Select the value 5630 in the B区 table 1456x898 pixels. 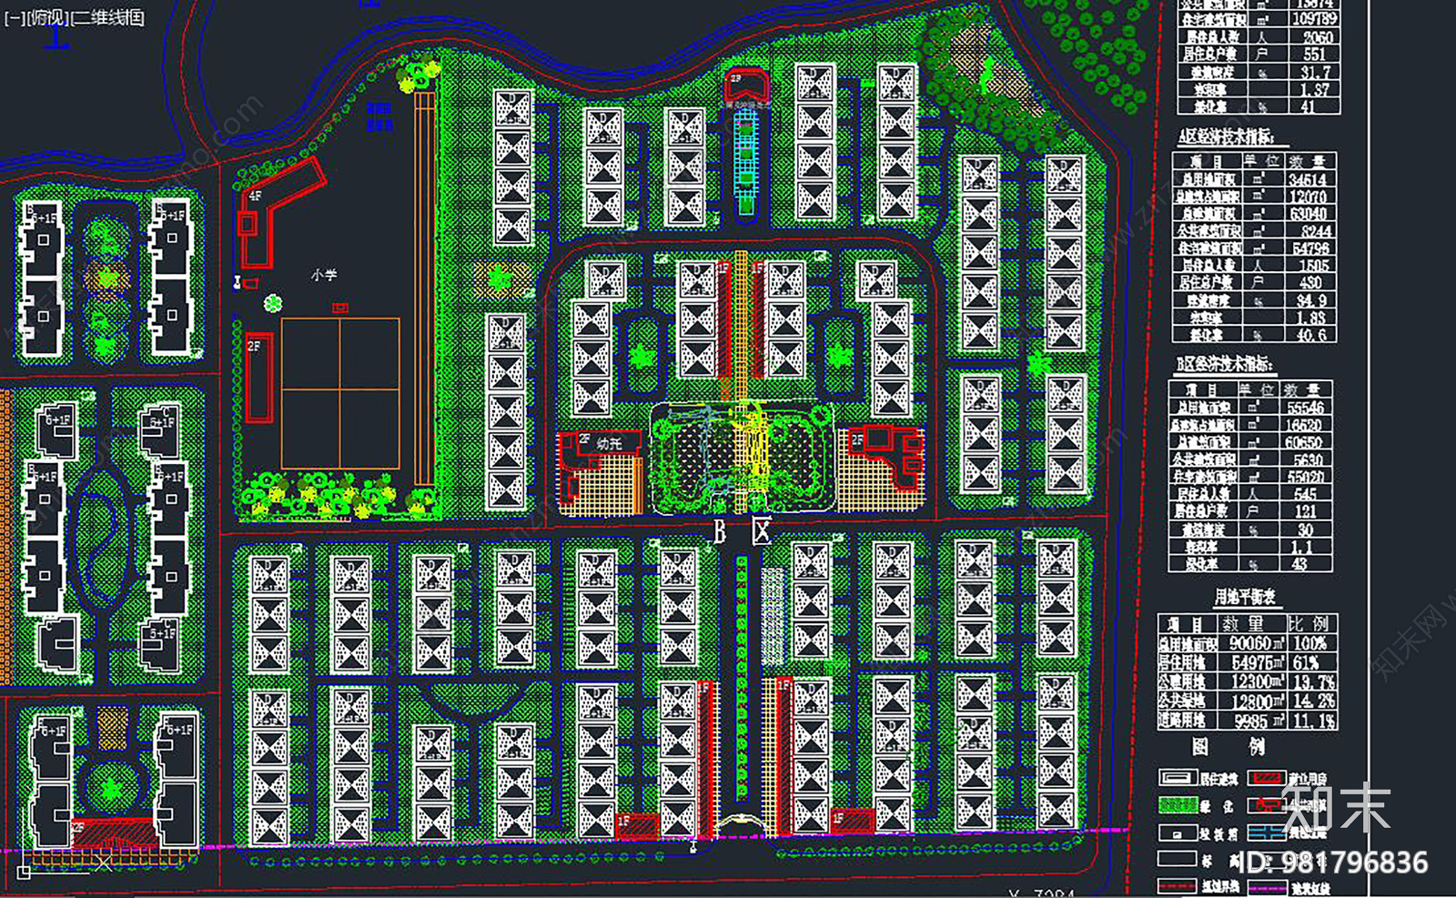[x=1307, y=459]
